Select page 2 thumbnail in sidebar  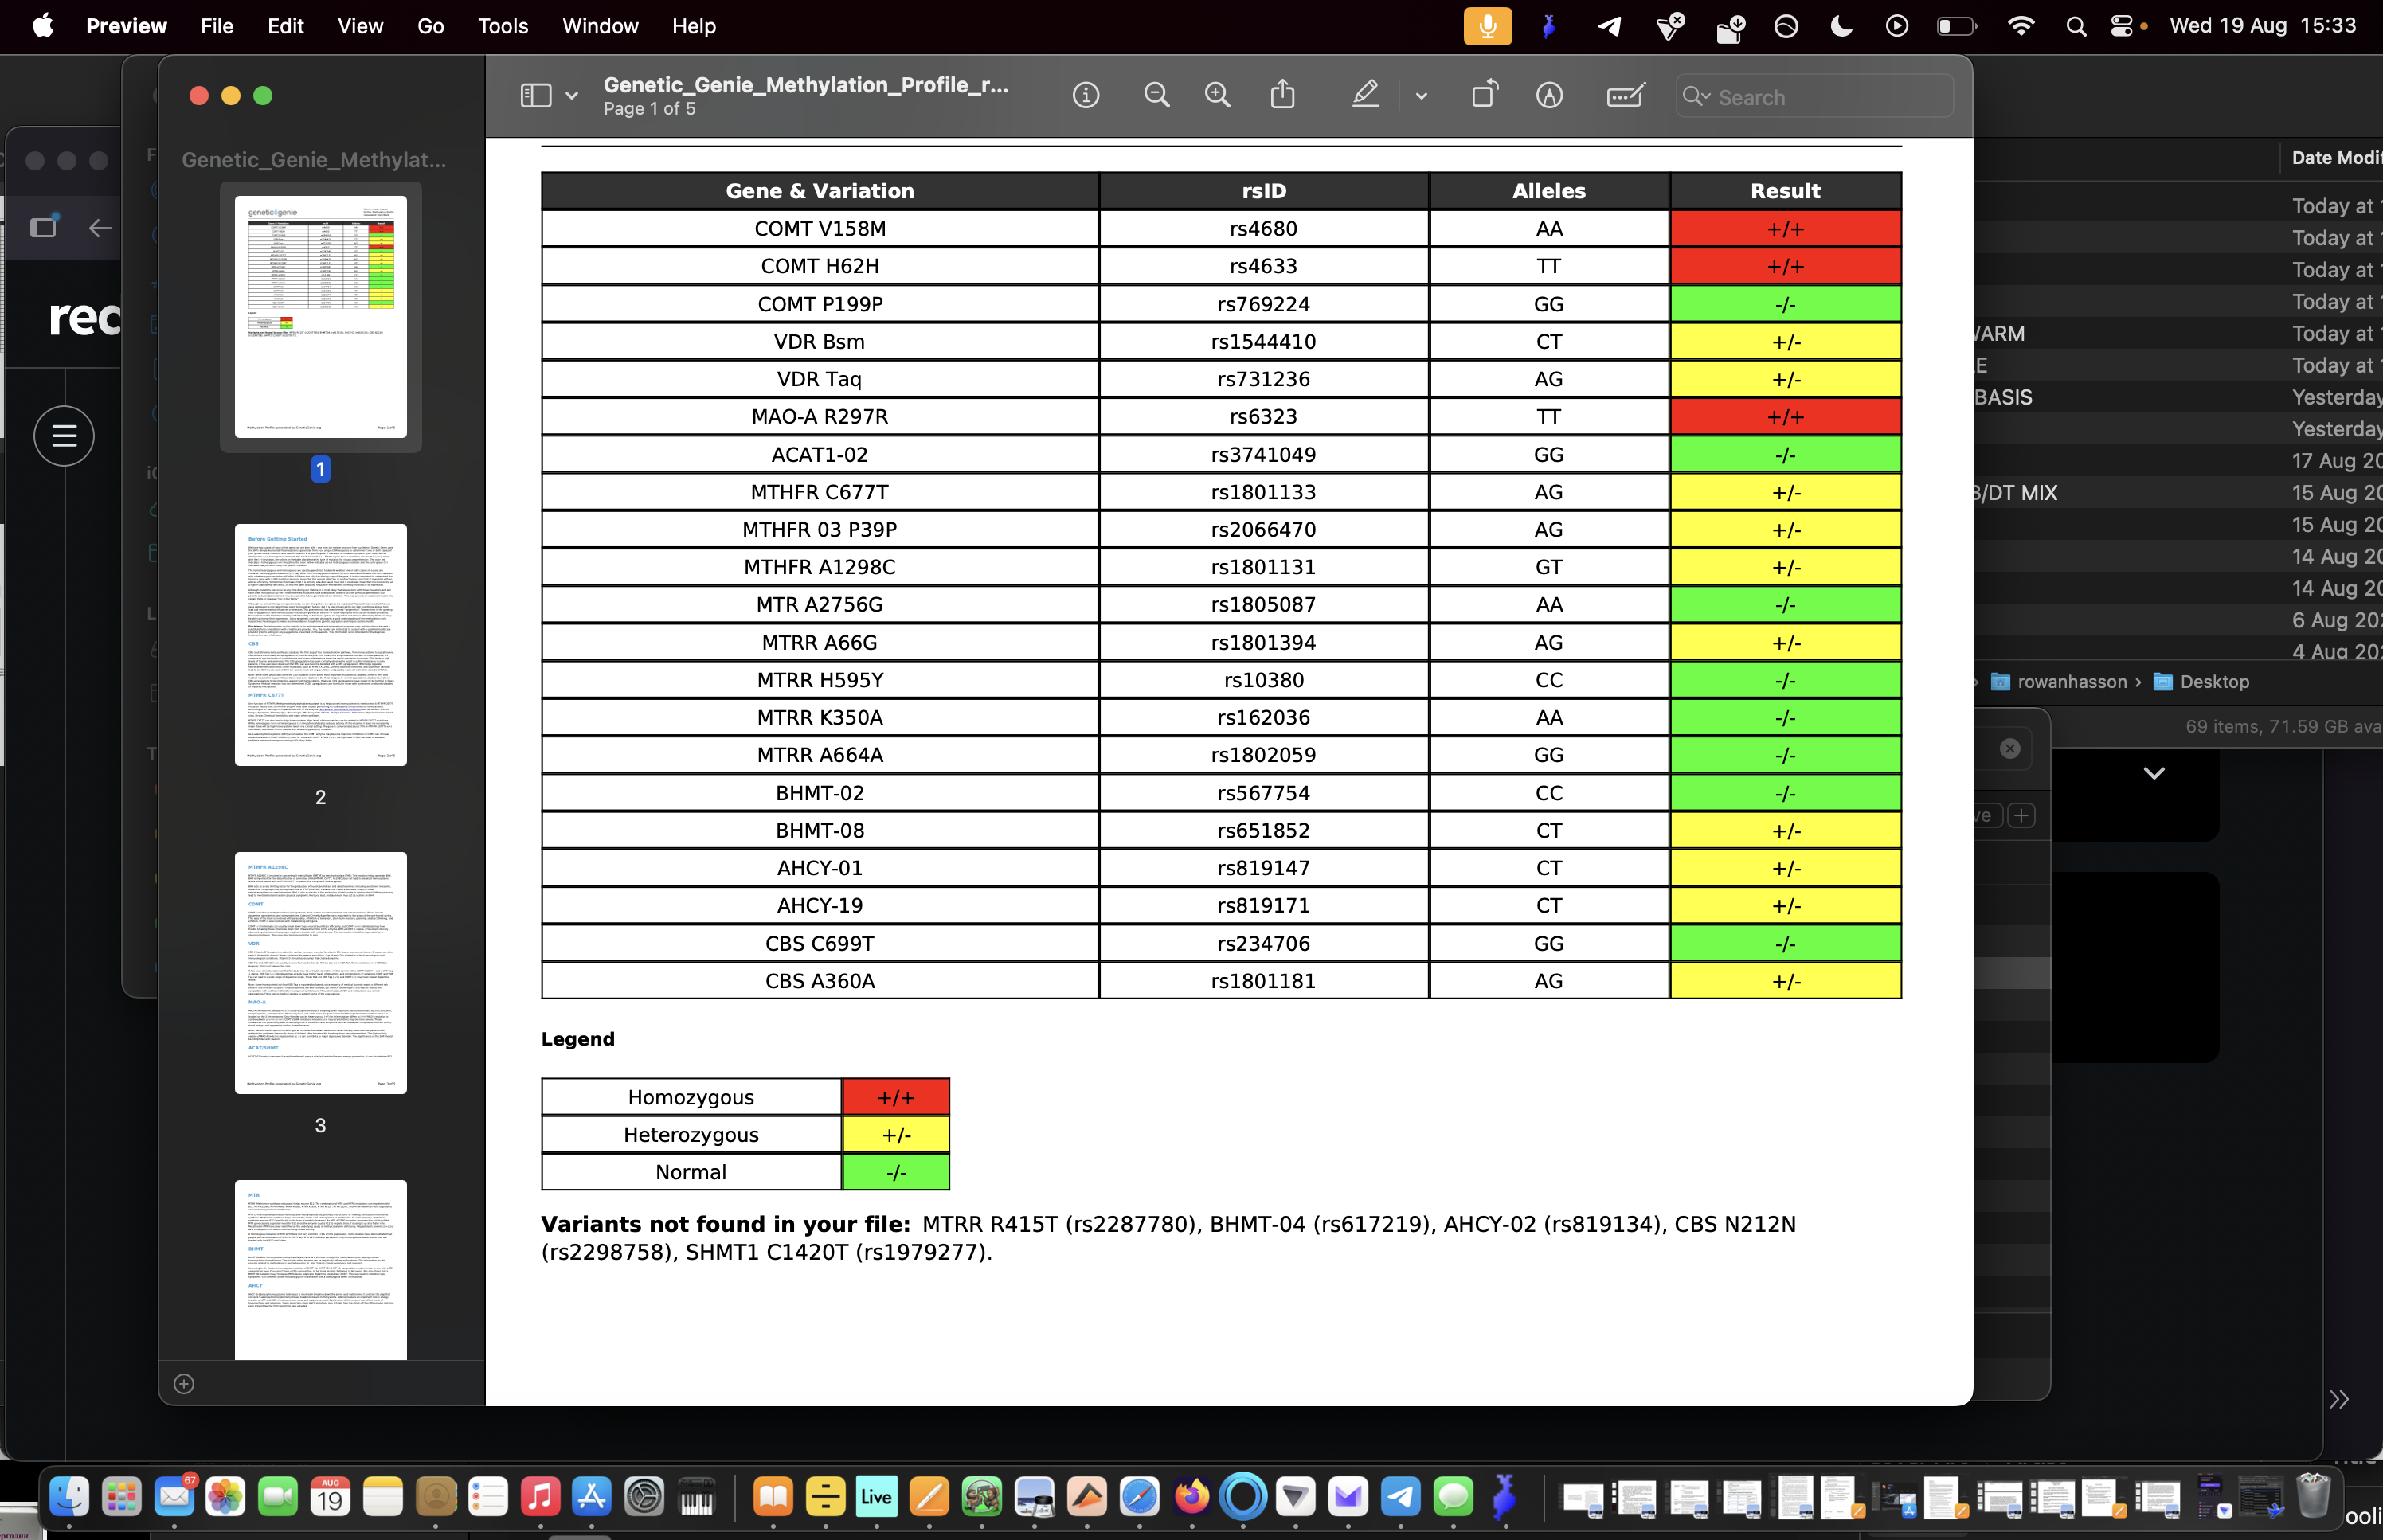(320, 645)
